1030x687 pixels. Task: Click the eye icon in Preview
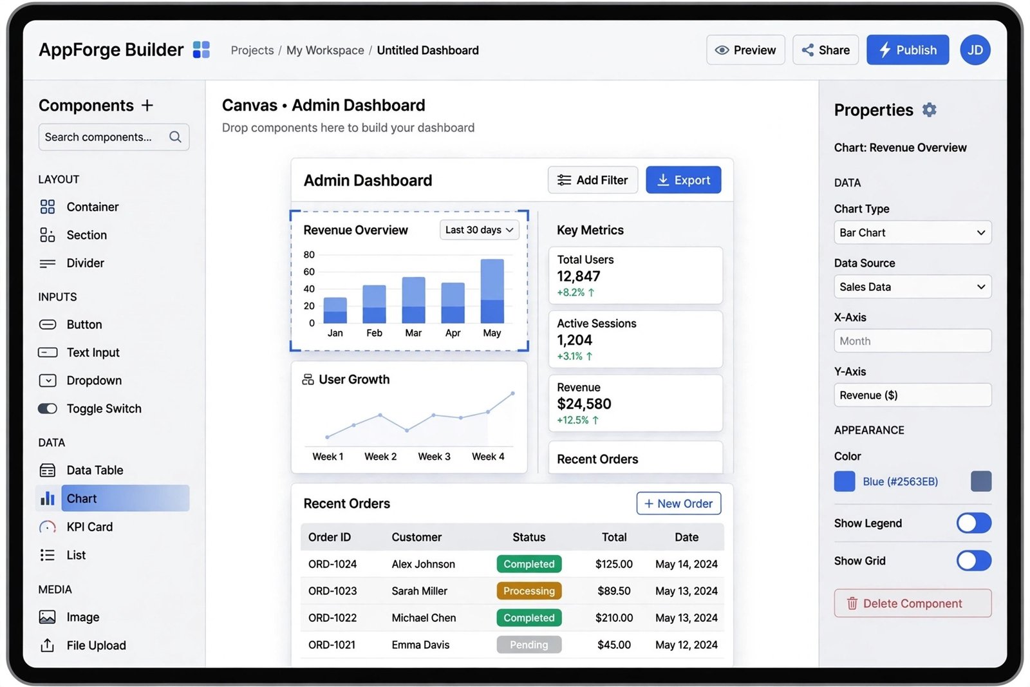[722, 50]
